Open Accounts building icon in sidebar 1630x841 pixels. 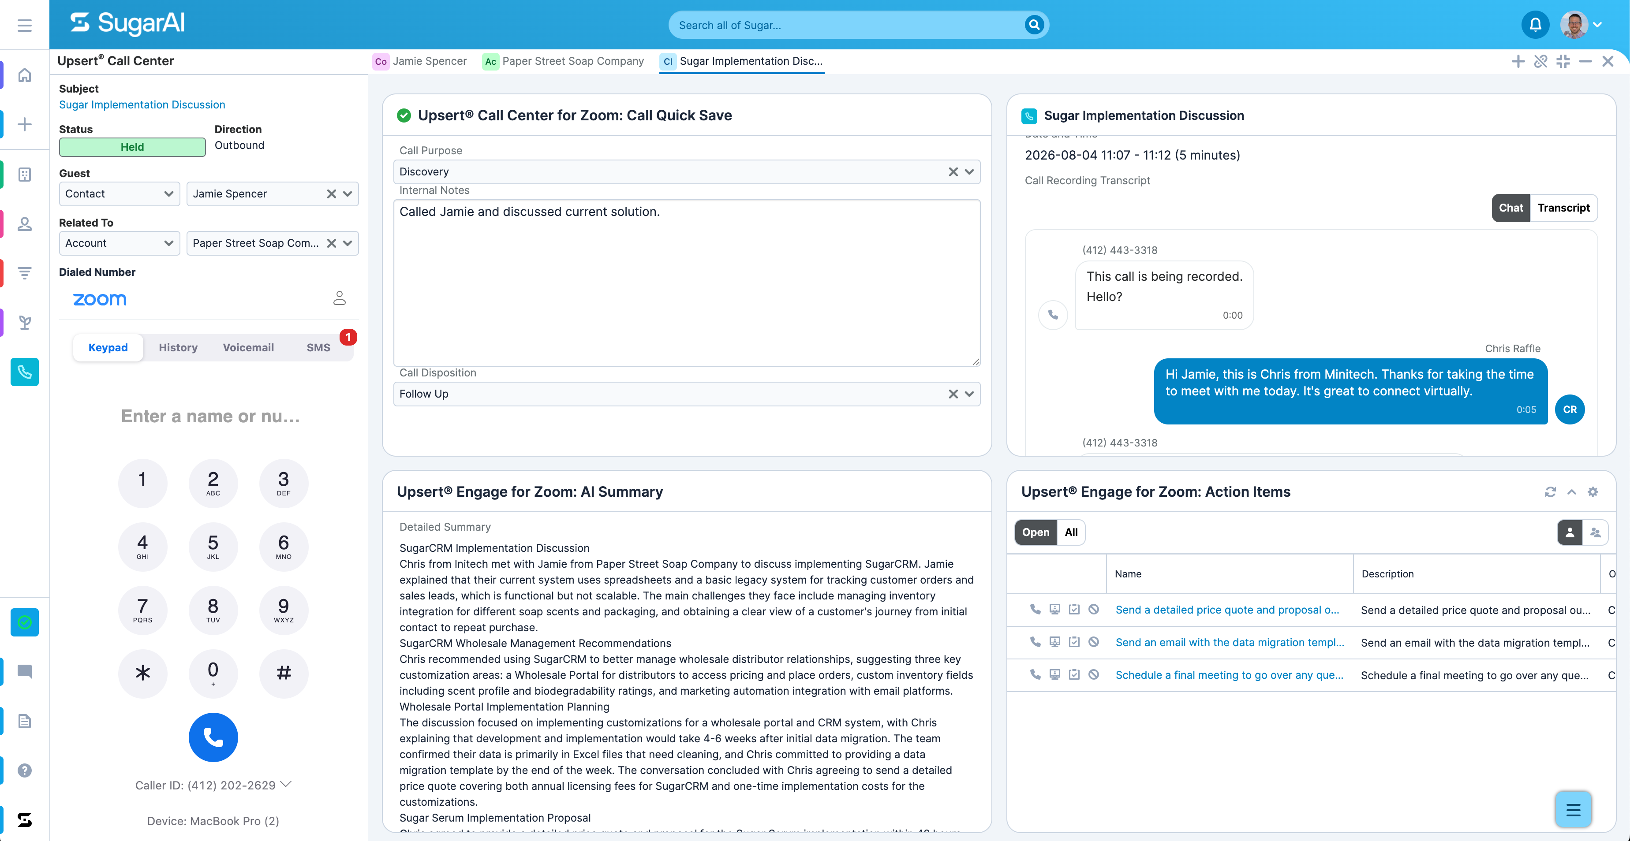[24, 175]
